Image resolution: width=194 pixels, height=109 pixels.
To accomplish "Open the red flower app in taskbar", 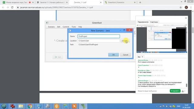I will point(12,106).
